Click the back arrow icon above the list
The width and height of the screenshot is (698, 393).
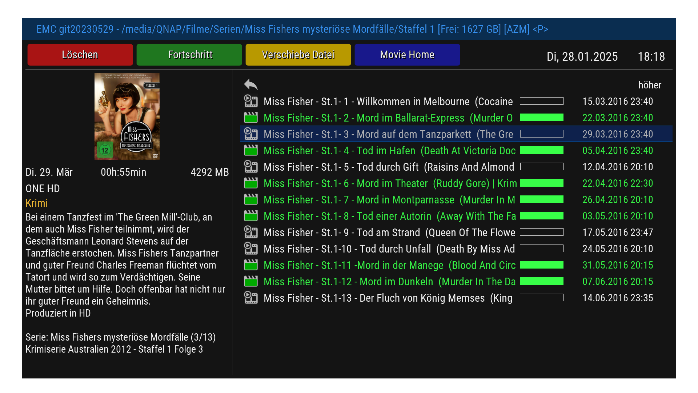point(250,85)
